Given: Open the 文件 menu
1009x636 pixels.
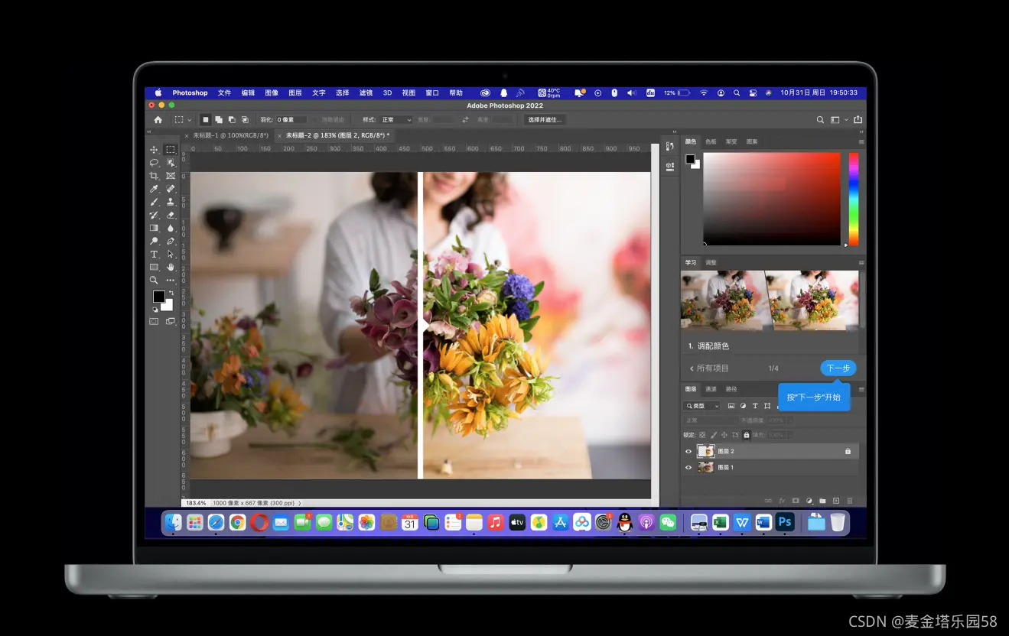Looking at the screenshot, I should click(x=224, y=92).
